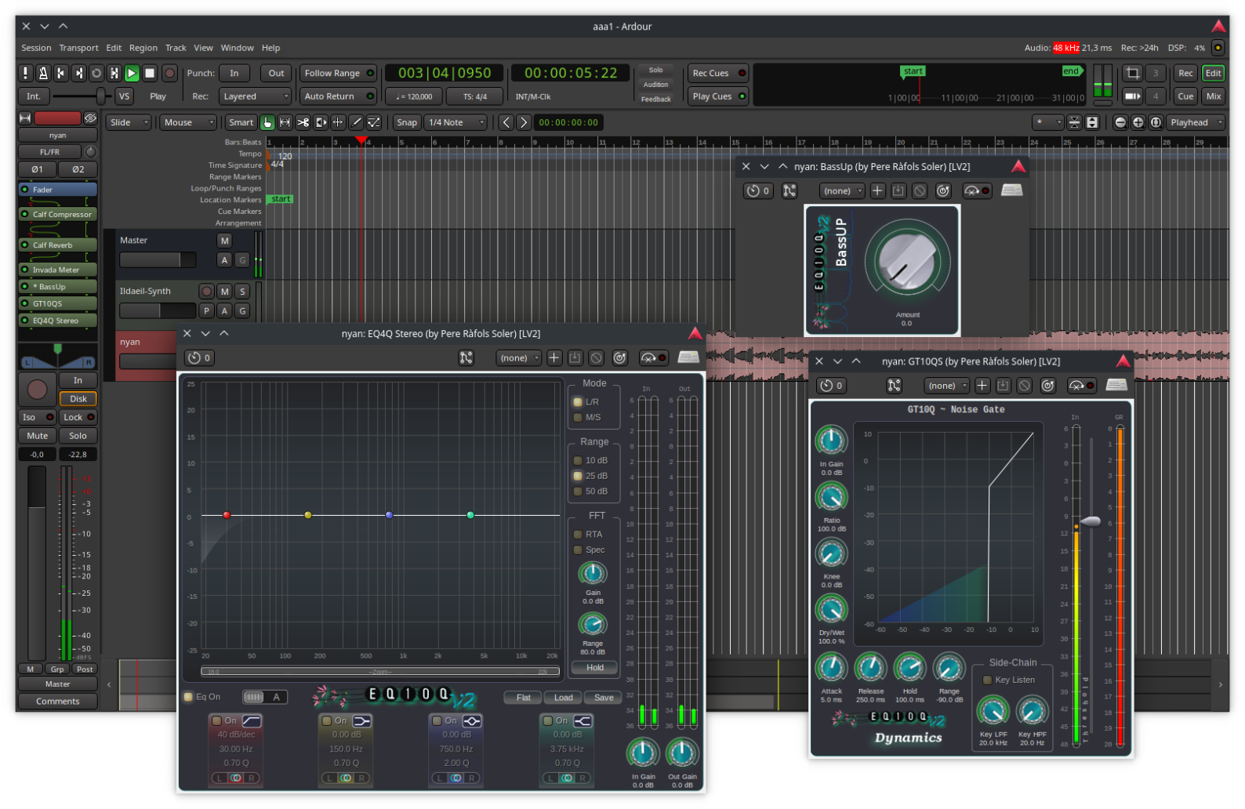Click the Save button in EQ4Q
Viewport: 1245px width, 809px height.
tap(604, 698)
